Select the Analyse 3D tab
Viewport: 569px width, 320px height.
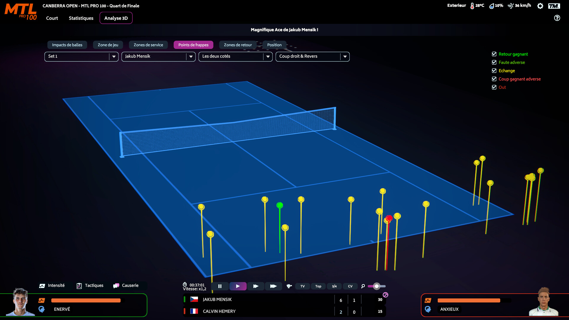116,18
